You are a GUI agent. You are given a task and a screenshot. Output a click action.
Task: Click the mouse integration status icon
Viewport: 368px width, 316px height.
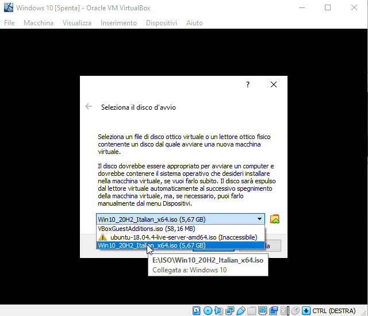295,311
